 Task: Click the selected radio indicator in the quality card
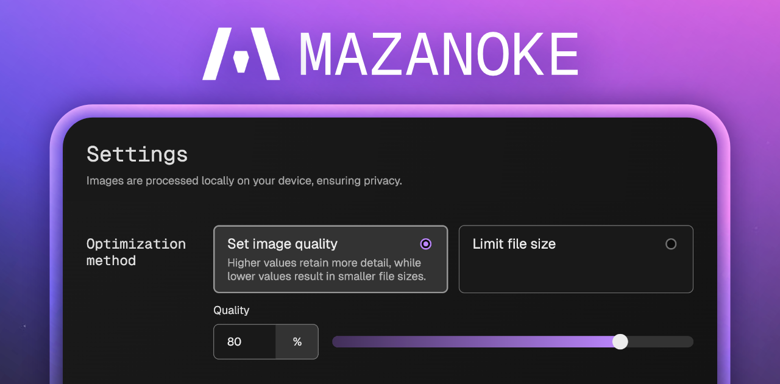click(426, 244)
